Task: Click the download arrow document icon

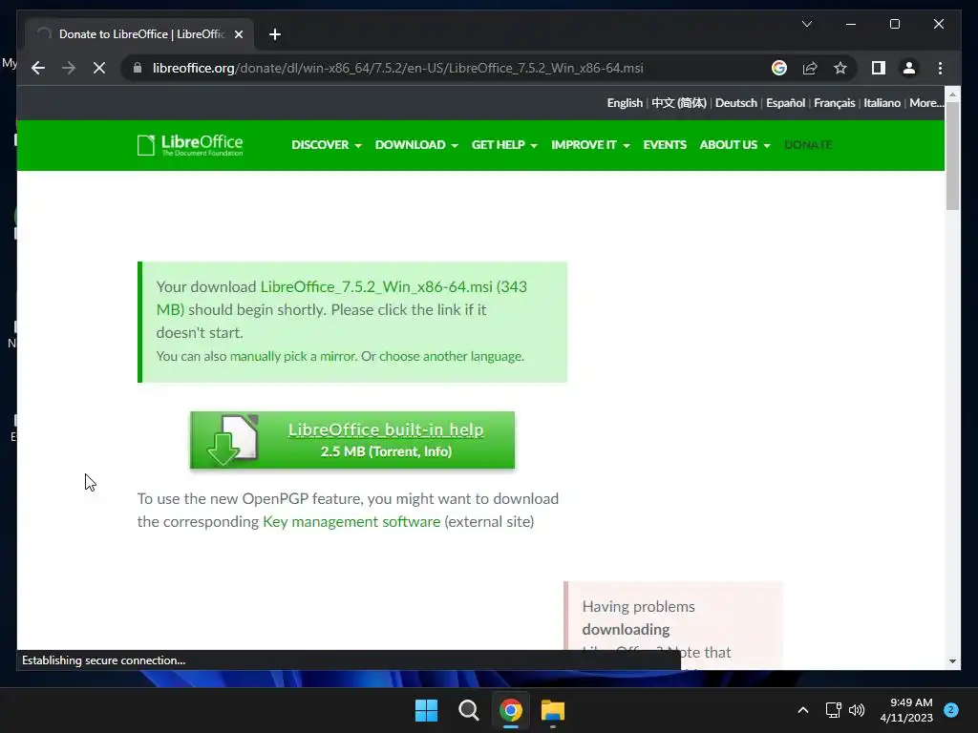Action: [x=232, y=440]
